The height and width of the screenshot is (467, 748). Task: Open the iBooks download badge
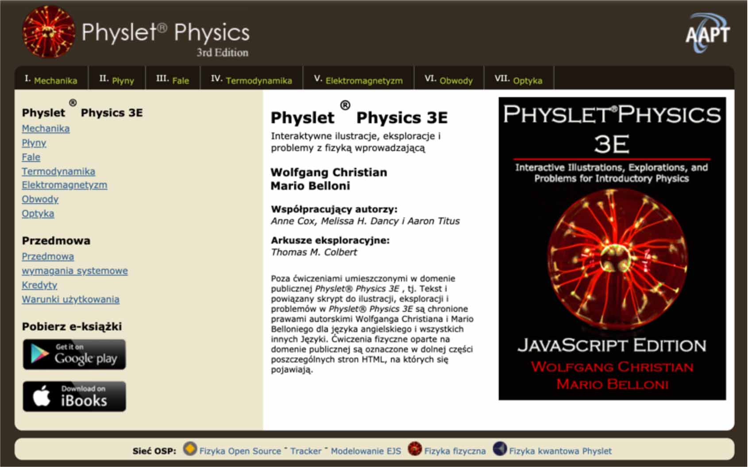74,396
